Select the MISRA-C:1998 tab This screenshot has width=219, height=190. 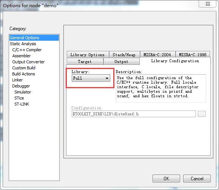coord(193,55)
